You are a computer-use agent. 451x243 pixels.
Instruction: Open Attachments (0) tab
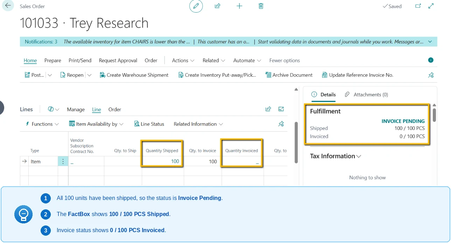click(x=366, y=95)
